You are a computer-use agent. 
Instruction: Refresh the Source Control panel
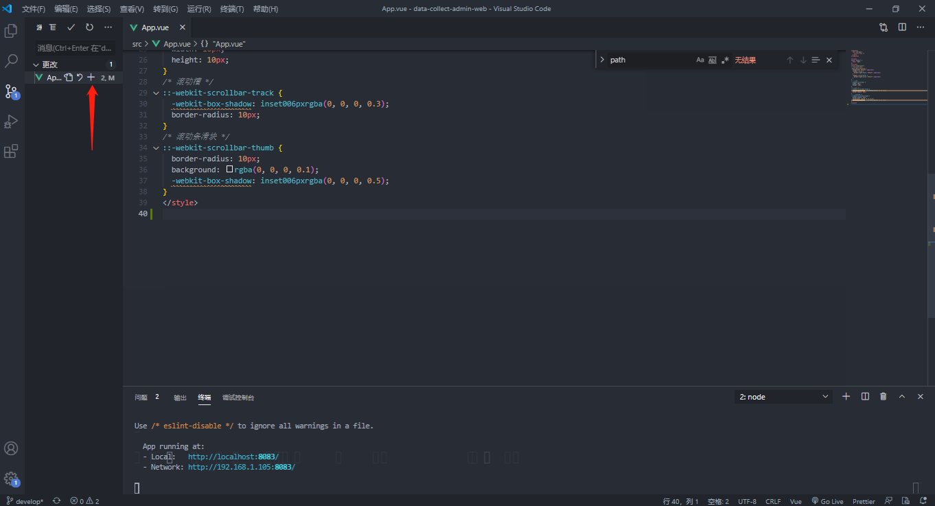(x=89, y=27)
